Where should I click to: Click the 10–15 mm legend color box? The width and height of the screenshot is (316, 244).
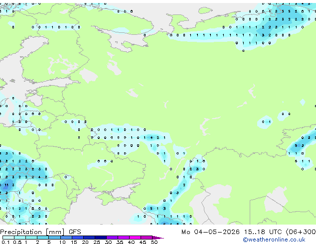[66, 238]
